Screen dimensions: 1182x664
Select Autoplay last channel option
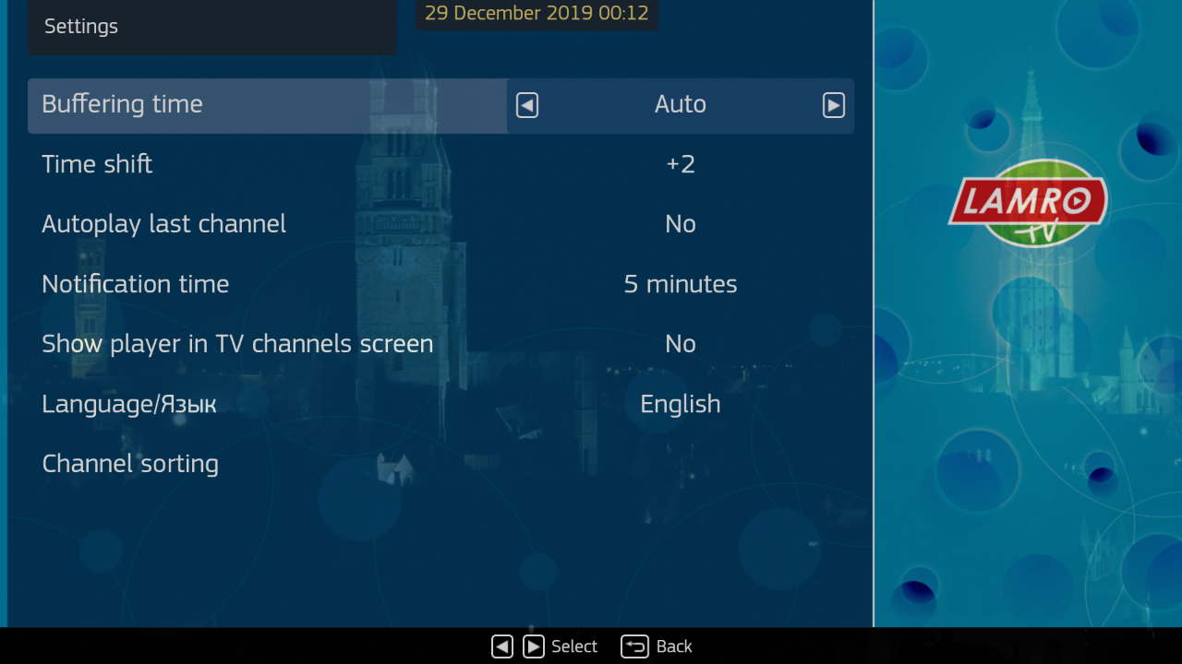(x=440, y=224)
